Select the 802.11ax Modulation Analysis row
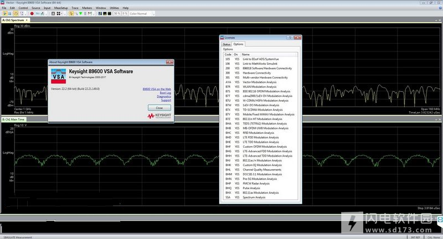 260,193
